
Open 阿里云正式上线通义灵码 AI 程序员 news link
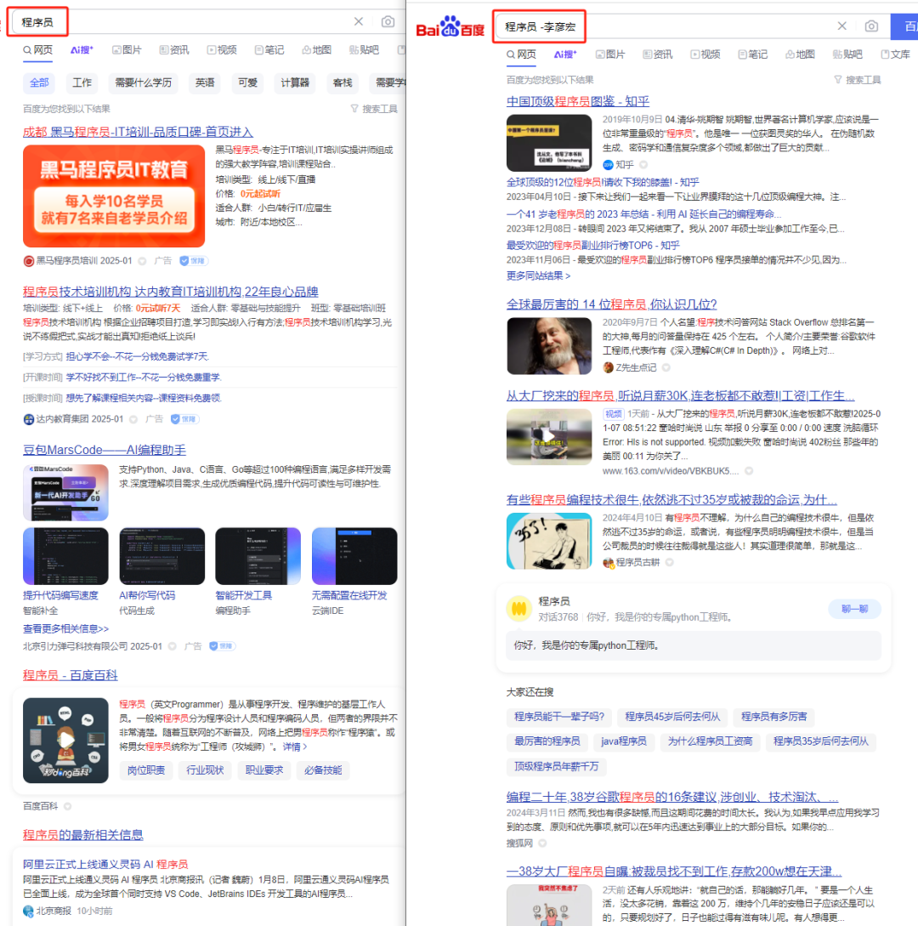point(105,864)
